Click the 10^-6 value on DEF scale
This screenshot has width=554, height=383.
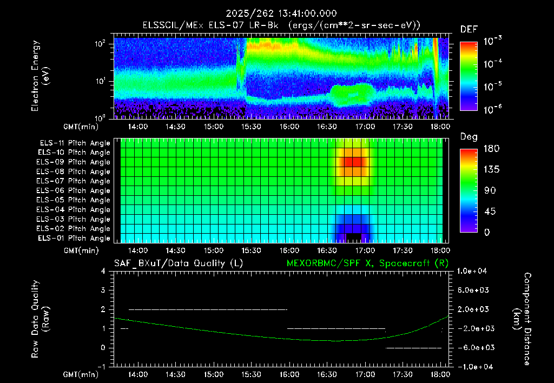pos(492,109)
